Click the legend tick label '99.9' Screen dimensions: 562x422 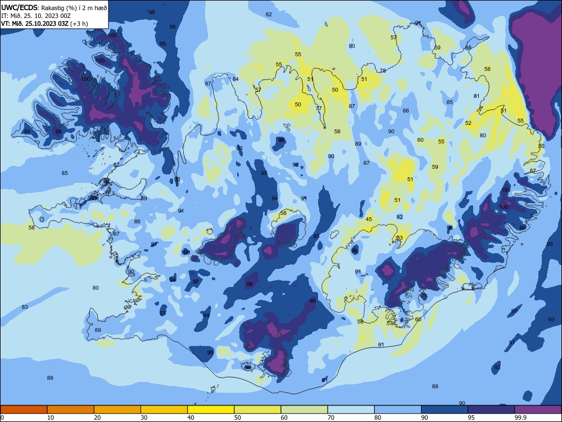coord(520,417)
